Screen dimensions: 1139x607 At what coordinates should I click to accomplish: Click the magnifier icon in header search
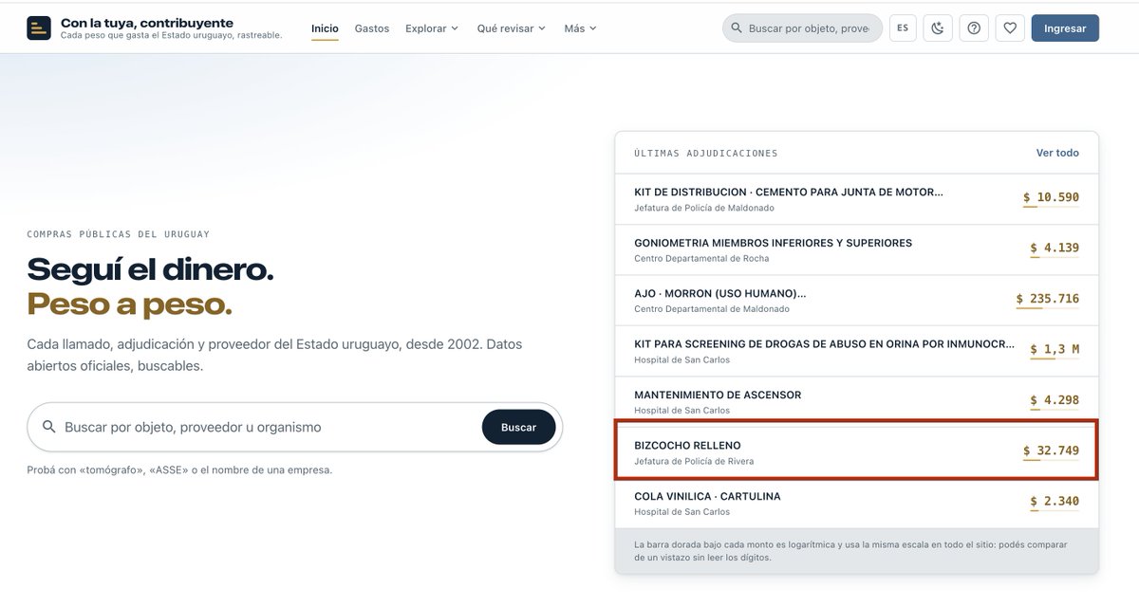[736, 28]
